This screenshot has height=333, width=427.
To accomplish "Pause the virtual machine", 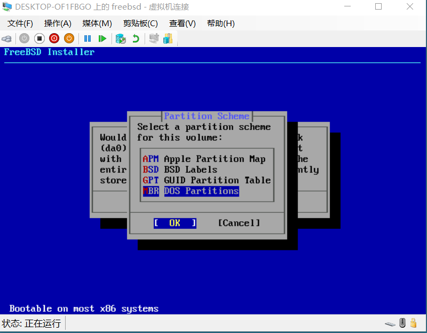I will point(88,38).
